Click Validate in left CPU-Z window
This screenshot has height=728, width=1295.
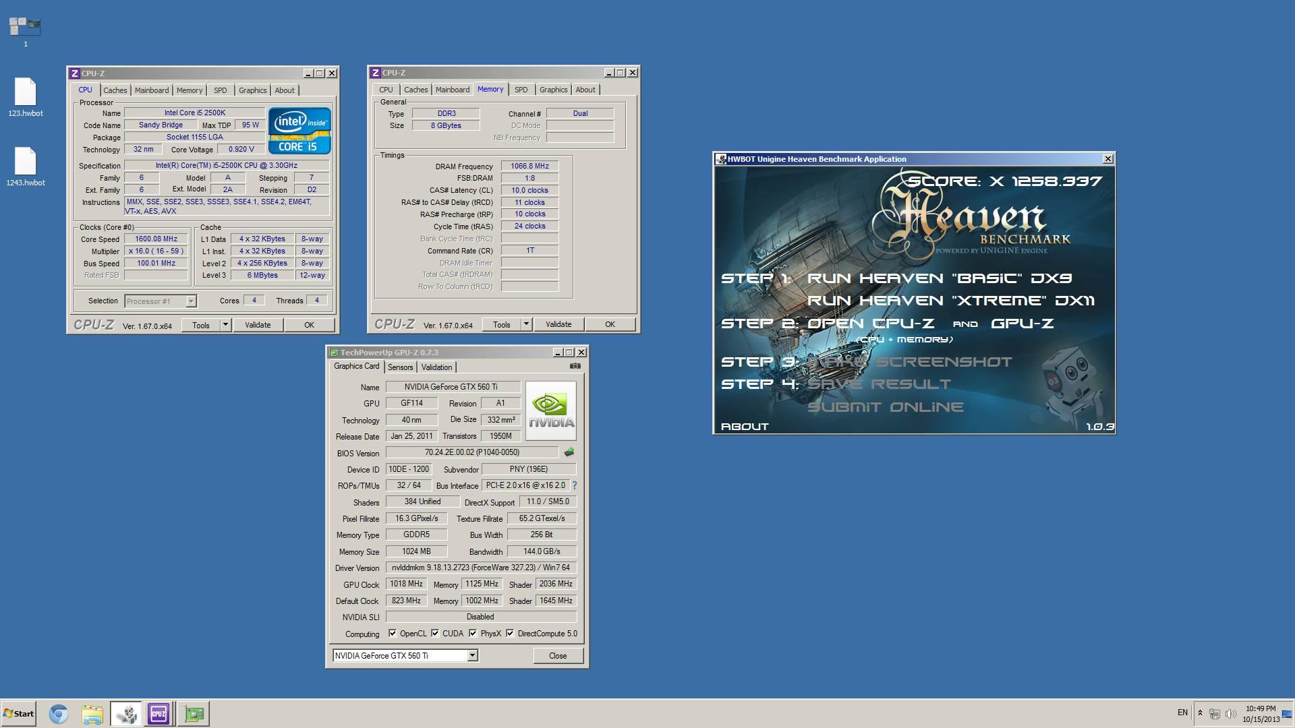(x=258, y=325)
